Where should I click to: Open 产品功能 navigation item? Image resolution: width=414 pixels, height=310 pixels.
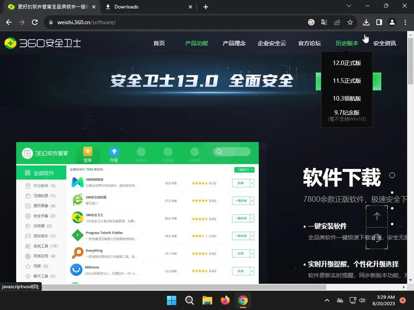pyautogui.click(x=197, y=43)
